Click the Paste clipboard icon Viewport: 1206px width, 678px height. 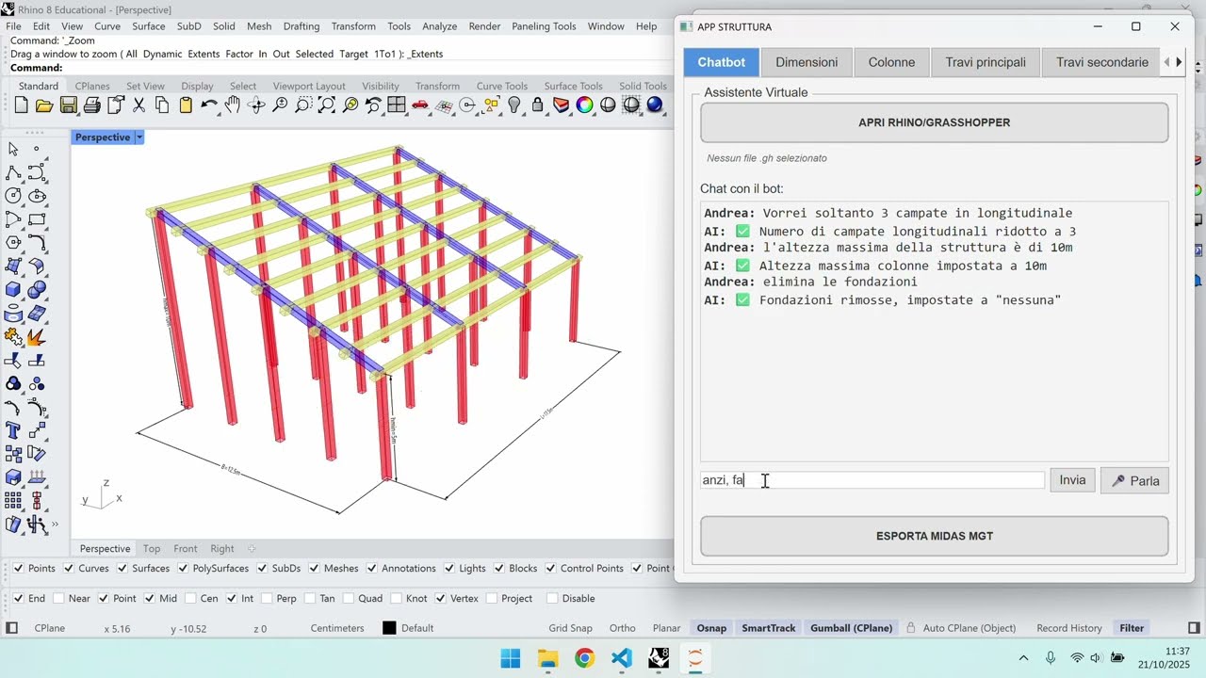pyautogui.click(x=186, y=105)
